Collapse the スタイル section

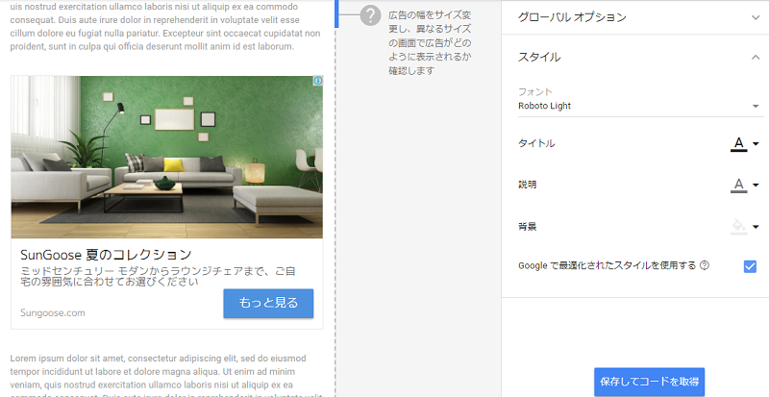[756, 57]
